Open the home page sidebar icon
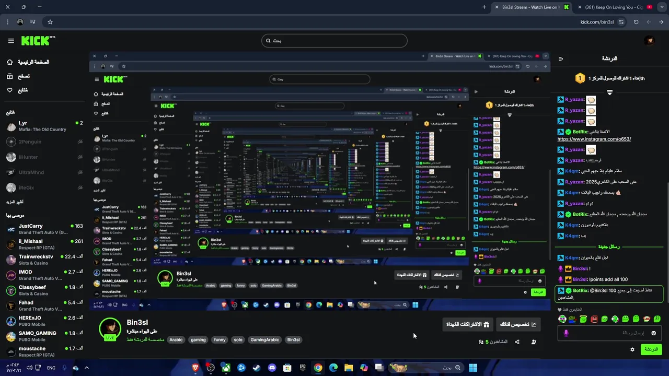This screenshot has width=669, height=376. [9, 62]
